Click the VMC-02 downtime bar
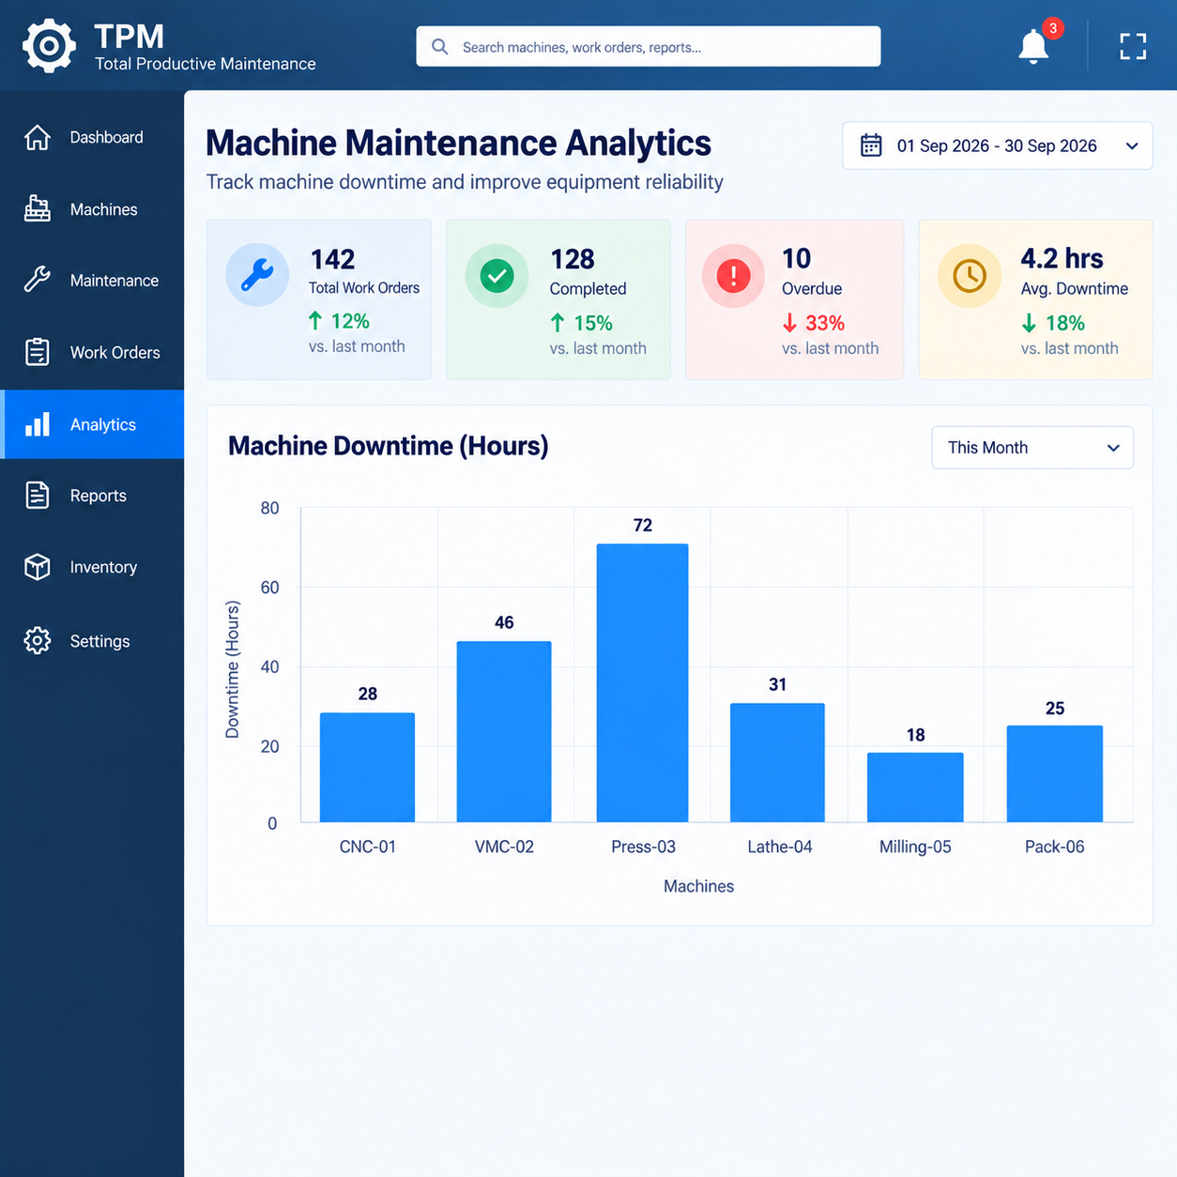Image resolution: width=1177 pixels, height=1177 pixels. 504,732
